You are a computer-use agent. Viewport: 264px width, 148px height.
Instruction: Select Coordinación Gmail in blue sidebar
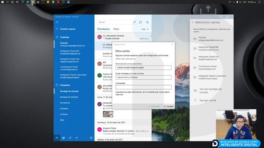click(74, 68)
